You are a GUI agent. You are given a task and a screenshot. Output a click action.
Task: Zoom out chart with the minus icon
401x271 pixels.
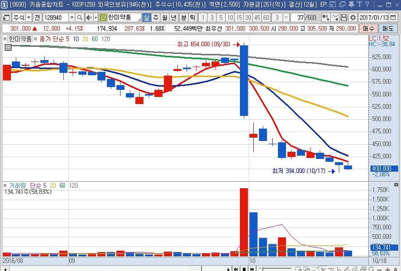pos(380,269)
